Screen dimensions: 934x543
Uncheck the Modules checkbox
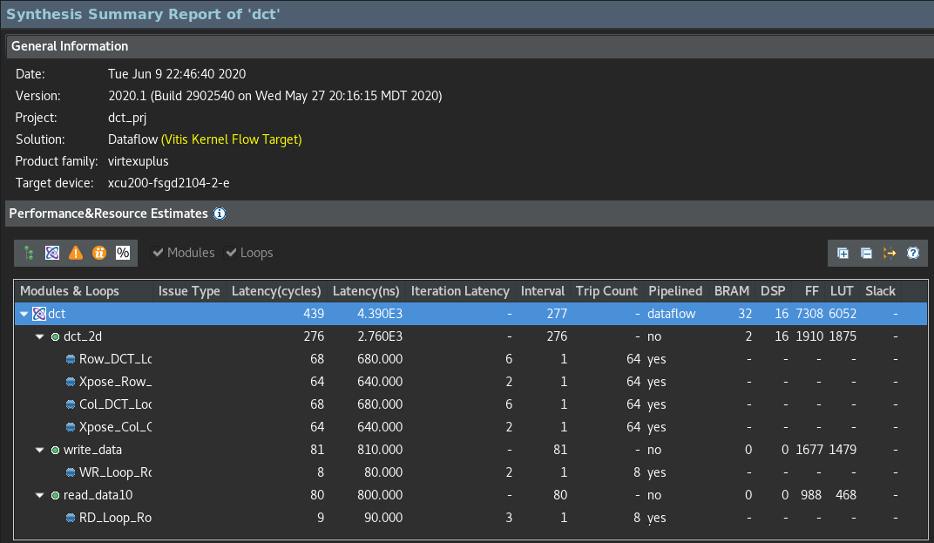point(158,253)
